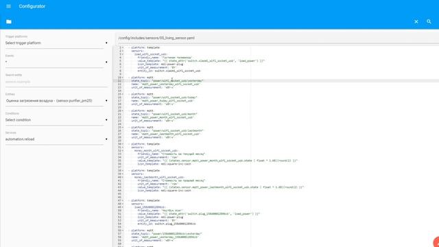
Task: Click state_topic power/wifi_socket_usb/today on line 16
Action: click(x=164, y=97)
